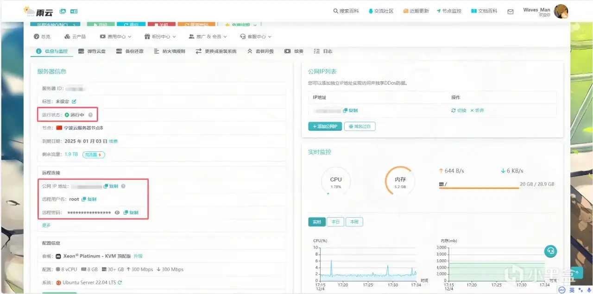The width and height of the screenshot is (593, 294).
Task: Select the 本日 monitoring range
Action: (335, 222)
